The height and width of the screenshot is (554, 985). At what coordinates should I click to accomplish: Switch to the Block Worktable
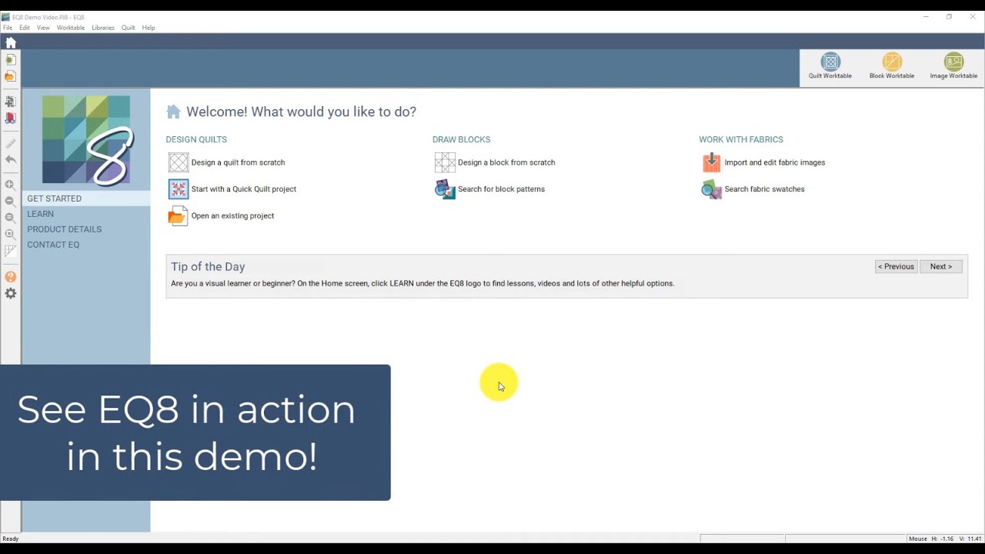coord(892,66)
